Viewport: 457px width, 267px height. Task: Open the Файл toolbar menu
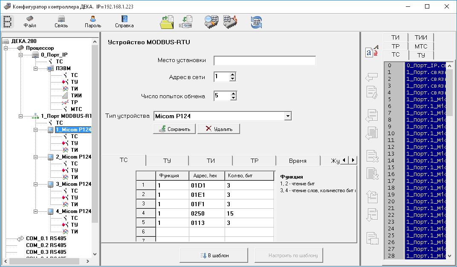(x=30, y=22)
